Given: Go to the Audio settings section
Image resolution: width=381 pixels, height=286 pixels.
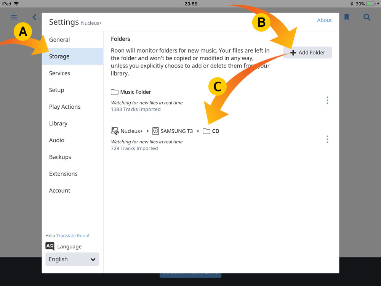Looking at the screenshot, I should 57,140.
